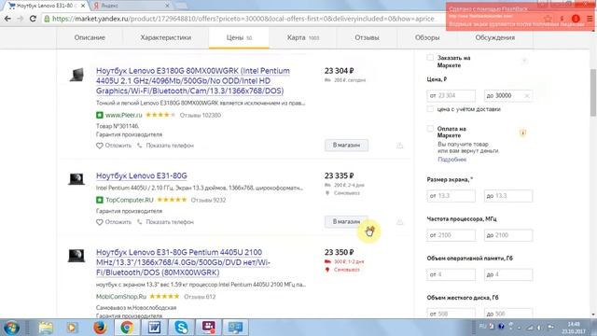Open Word from taskbar
This screenshot has width=597, height=336.
point(154,328)
